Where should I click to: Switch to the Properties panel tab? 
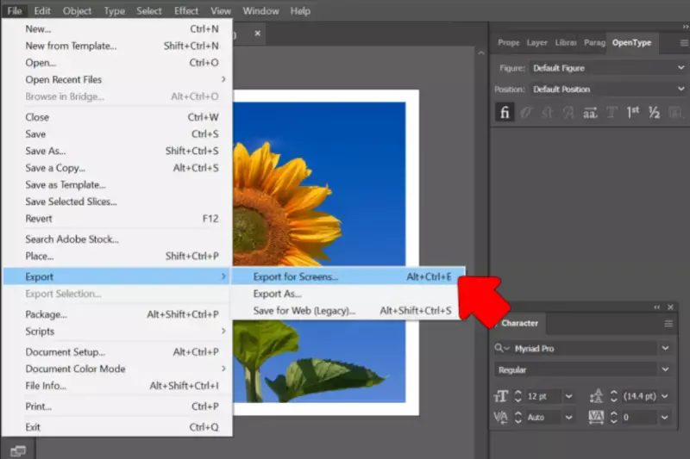point(509,42)
